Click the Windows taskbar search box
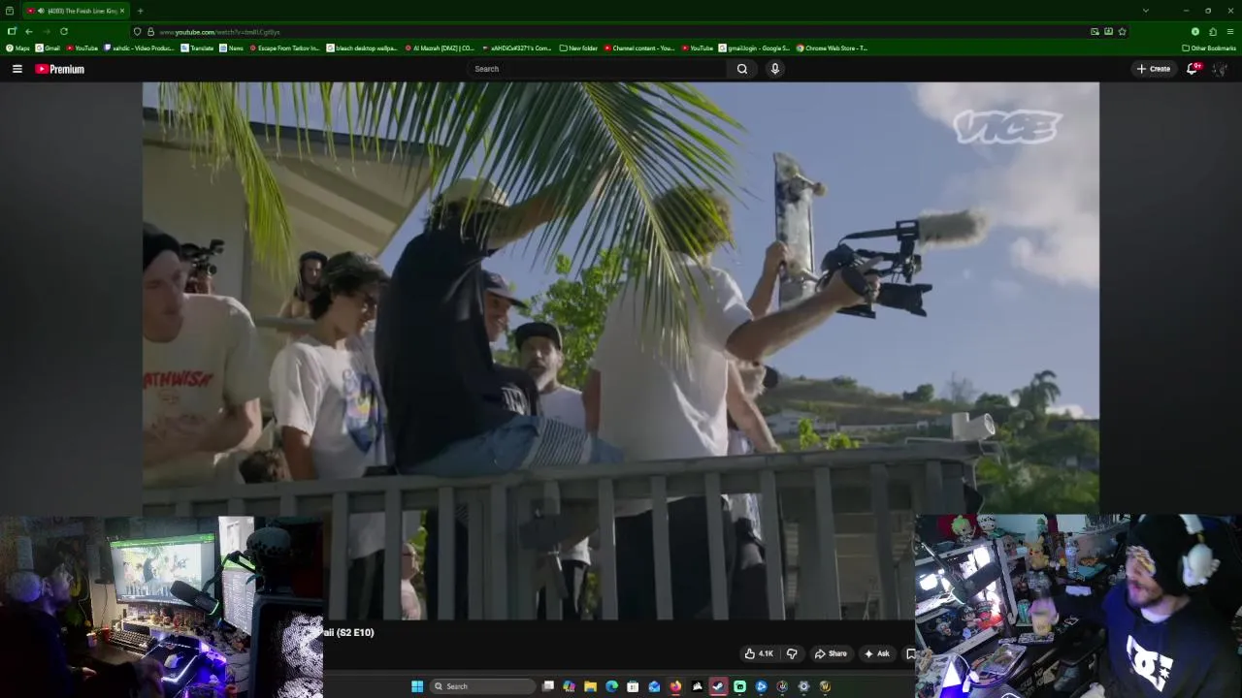1242x698 pixels. (483, 686)
